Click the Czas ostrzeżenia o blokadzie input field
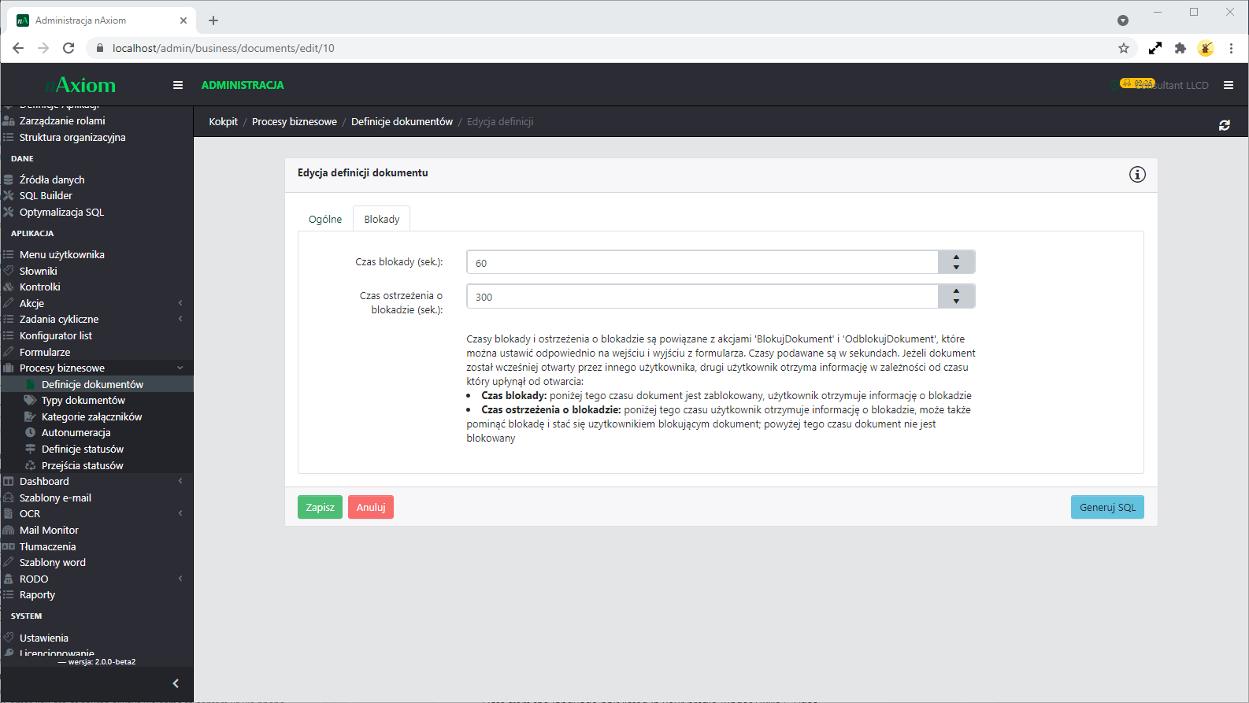This screenshot has height=703, width=1249. (702, 296)
